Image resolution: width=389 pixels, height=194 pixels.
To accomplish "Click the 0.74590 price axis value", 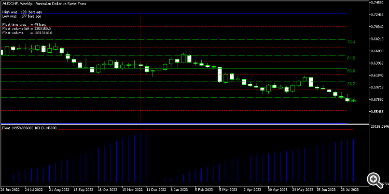I will (x=377, y=3).
